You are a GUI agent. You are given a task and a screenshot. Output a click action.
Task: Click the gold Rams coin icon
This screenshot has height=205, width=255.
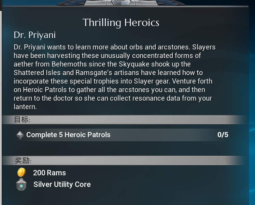pyautogui.click(x=21, y=173)
